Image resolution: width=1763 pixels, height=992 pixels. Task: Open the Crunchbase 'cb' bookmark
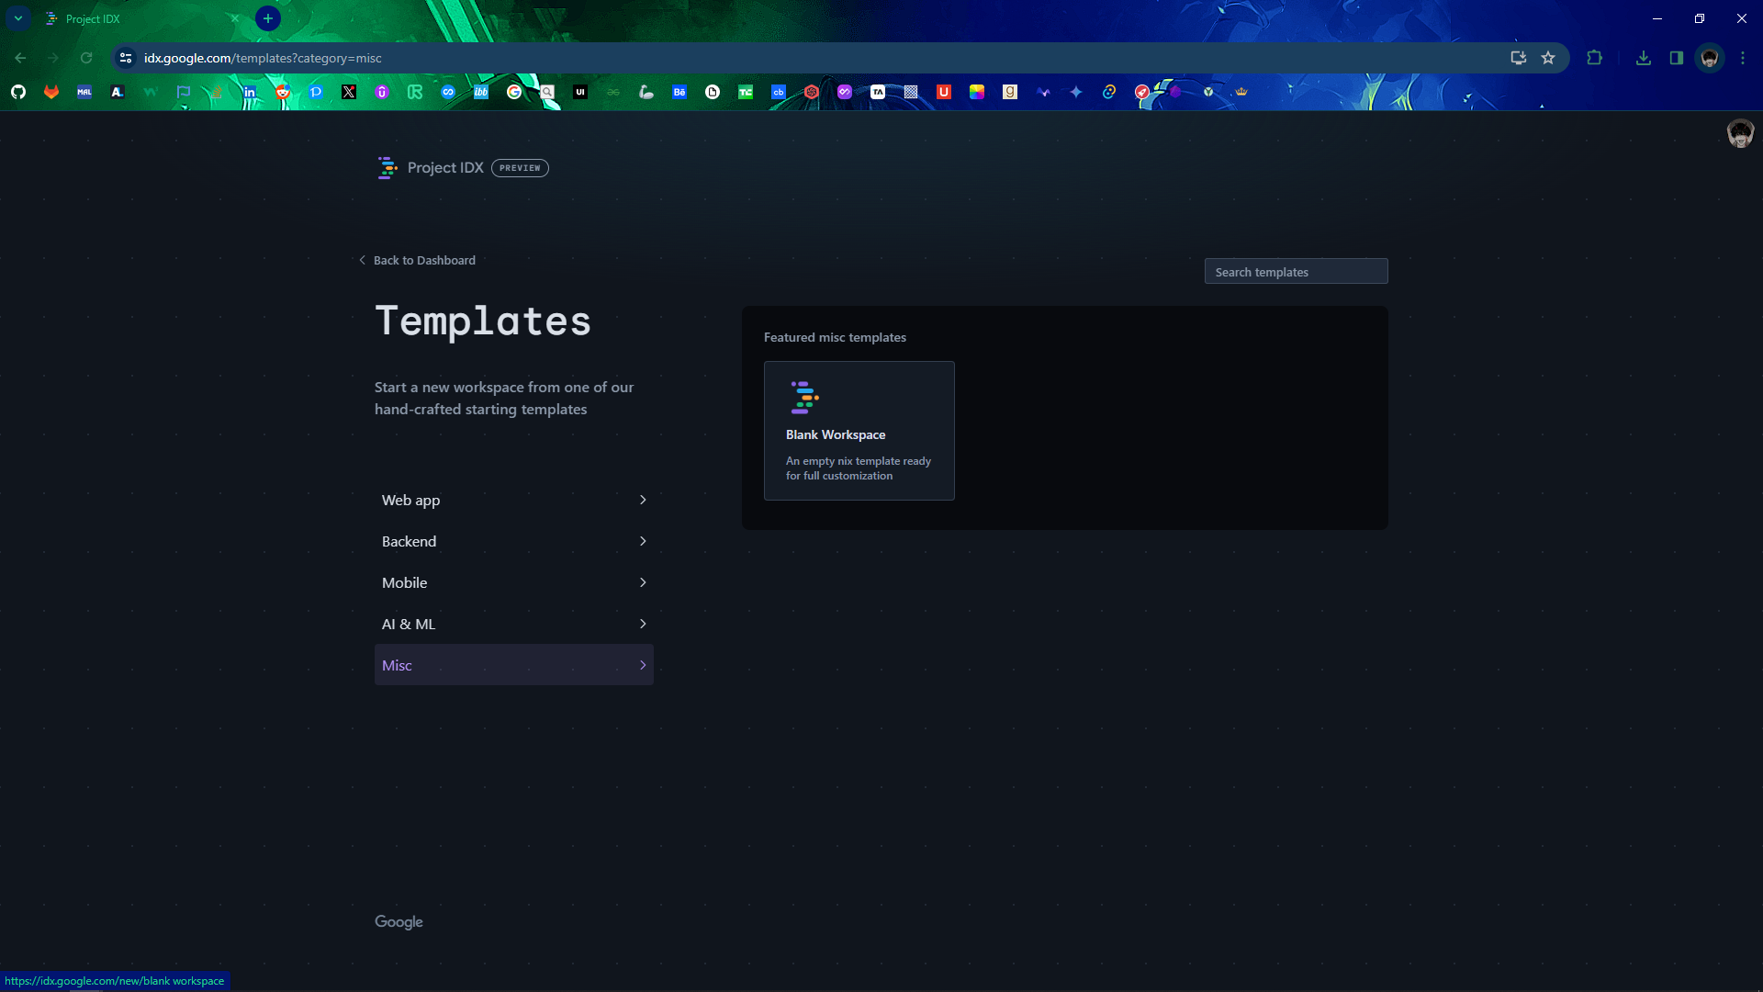pyautogui.click(x=779, y=92)
